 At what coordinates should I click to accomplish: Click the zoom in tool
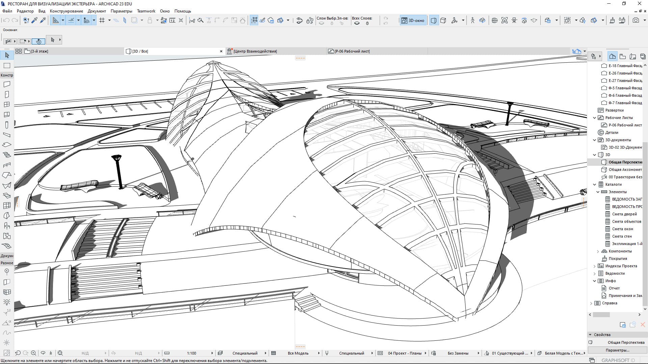point(34,353)
